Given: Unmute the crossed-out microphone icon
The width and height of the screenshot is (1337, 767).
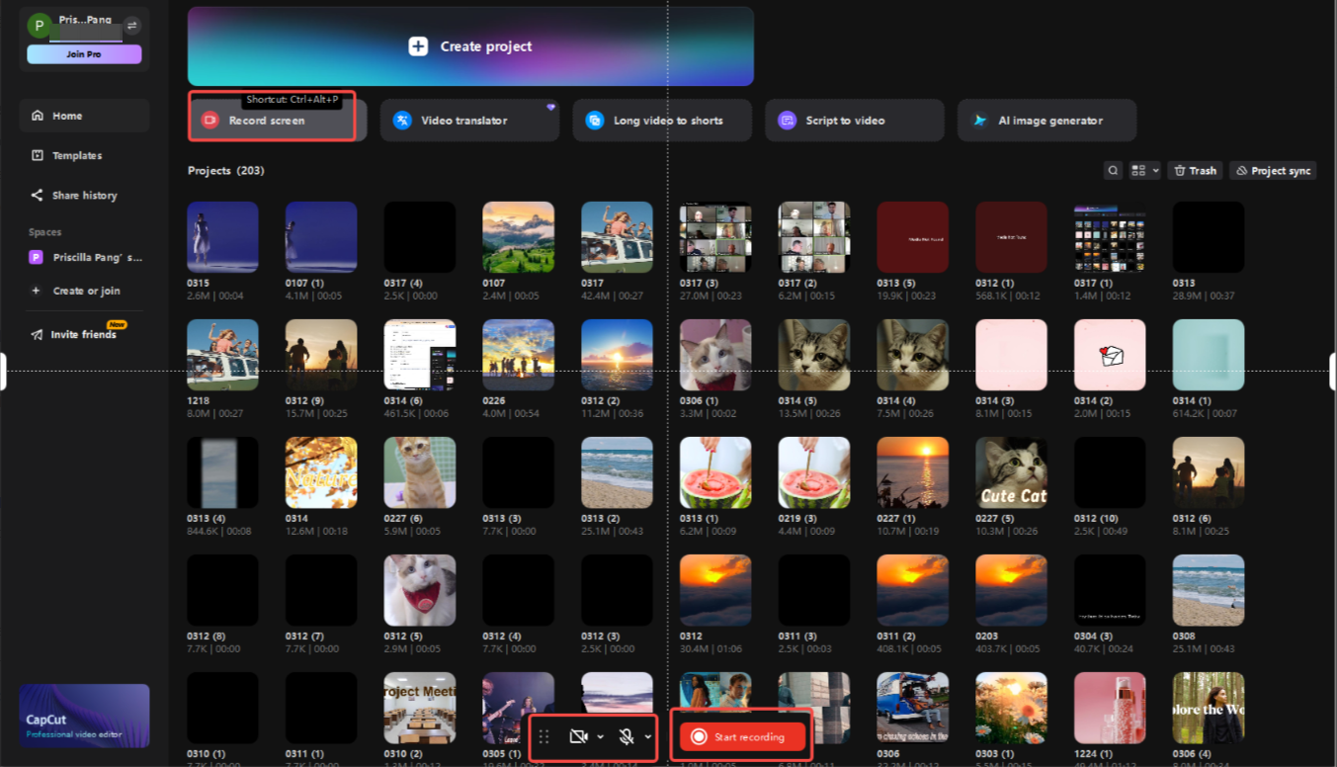Looking at the screenshot, I should coord(627,736).
